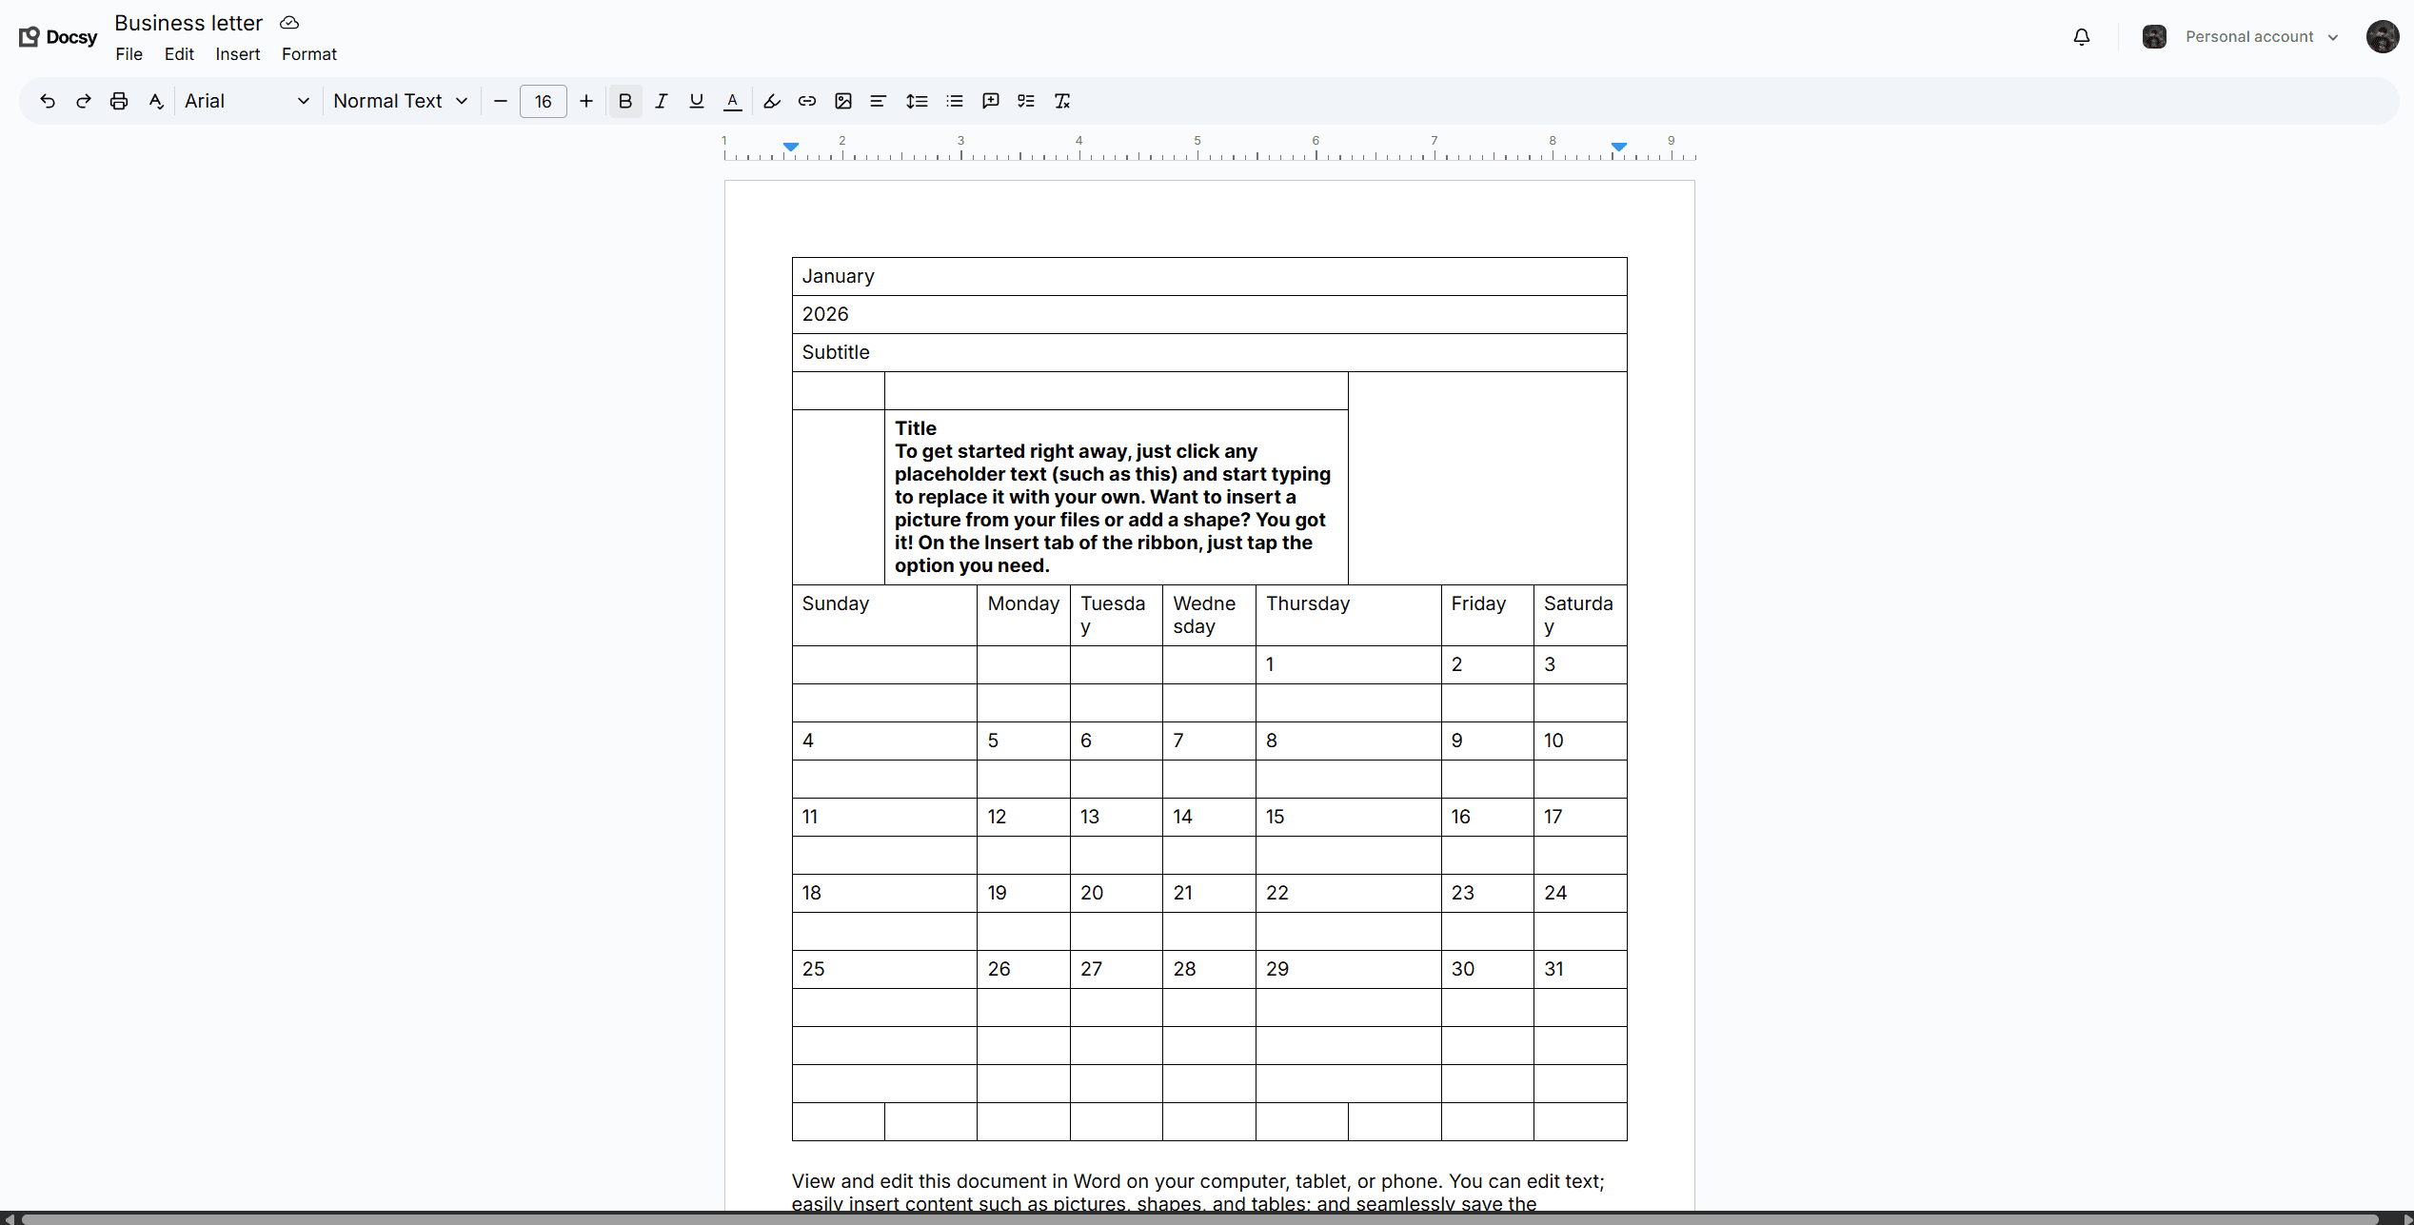
Task: Open the highlight color tool
Action: tap(772, 101)
